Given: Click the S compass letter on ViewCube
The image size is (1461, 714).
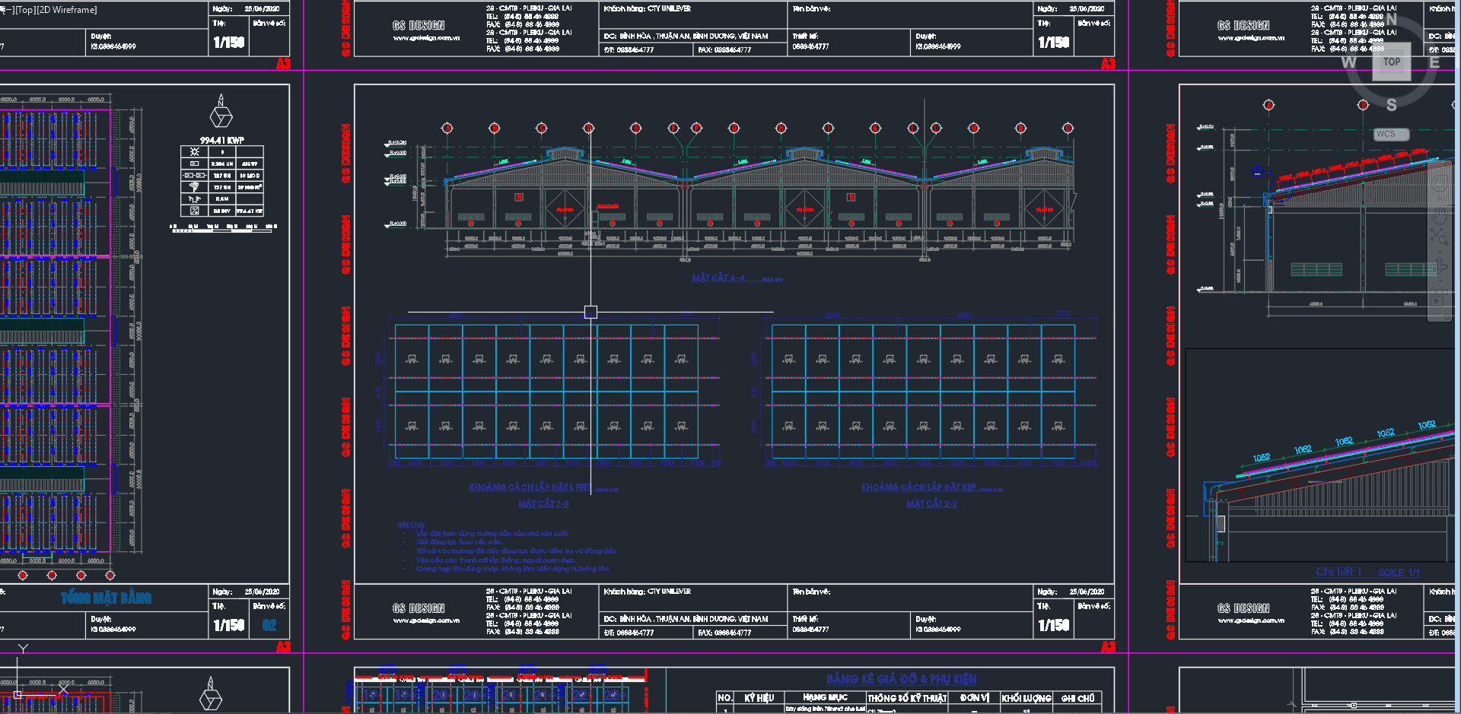Looking at the screenshot, I should (1391, 105).
